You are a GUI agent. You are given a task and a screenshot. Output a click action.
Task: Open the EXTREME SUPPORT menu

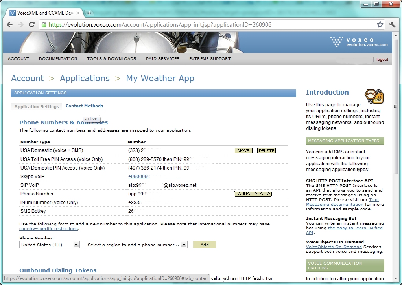click(x=210, y=58)
